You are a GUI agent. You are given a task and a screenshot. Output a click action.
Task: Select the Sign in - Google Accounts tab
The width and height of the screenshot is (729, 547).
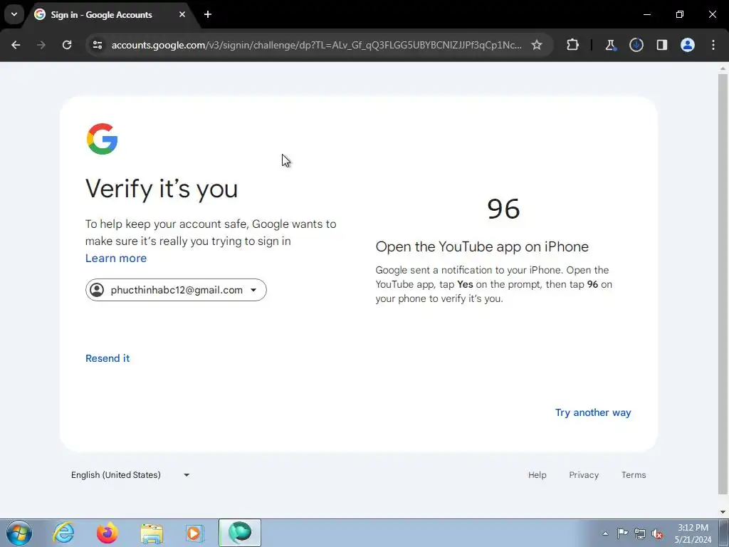click(x=101, y=14)
